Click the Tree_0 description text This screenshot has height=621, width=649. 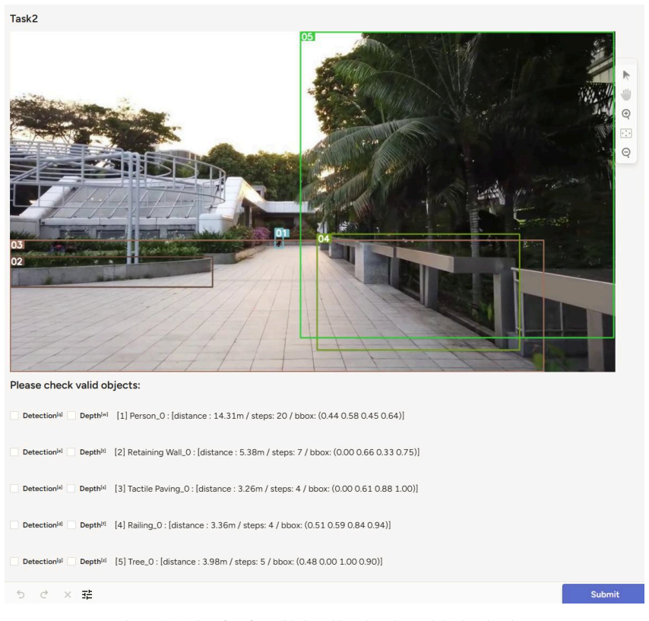(249, 562)
